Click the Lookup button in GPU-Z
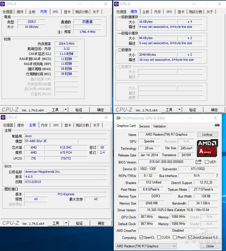 pos(207,134)
